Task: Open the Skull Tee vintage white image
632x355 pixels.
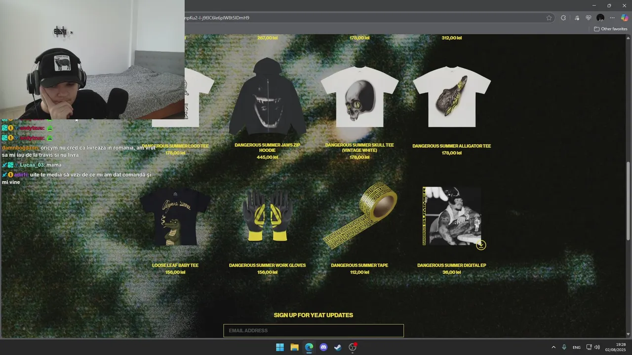Action: click(359, 97)
